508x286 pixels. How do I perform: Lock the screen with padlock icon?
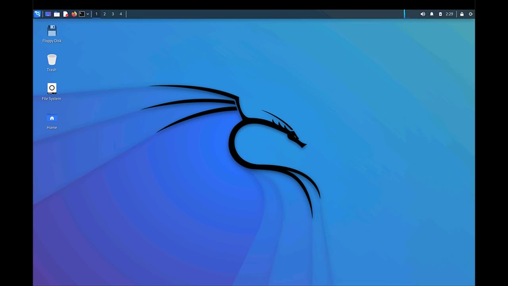click(x=462, y=14)
